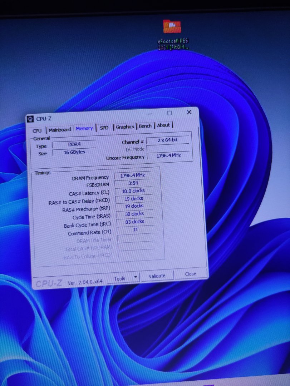Viewport: 290px width, 386px height.
Task: Click the Ver. 2.04.0.x64 version text
Action: point(85,282)
